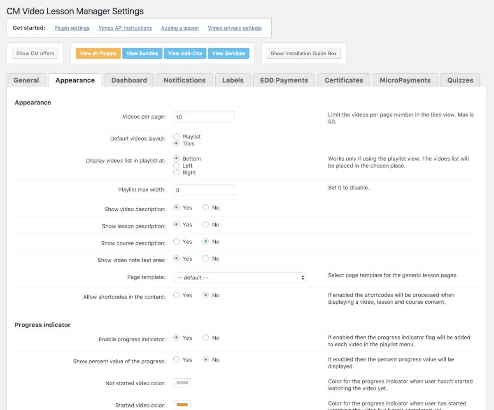Screen dimensions: 494x410
Task: Enable Yes for Show course description
Action: [x=177, y=242]
